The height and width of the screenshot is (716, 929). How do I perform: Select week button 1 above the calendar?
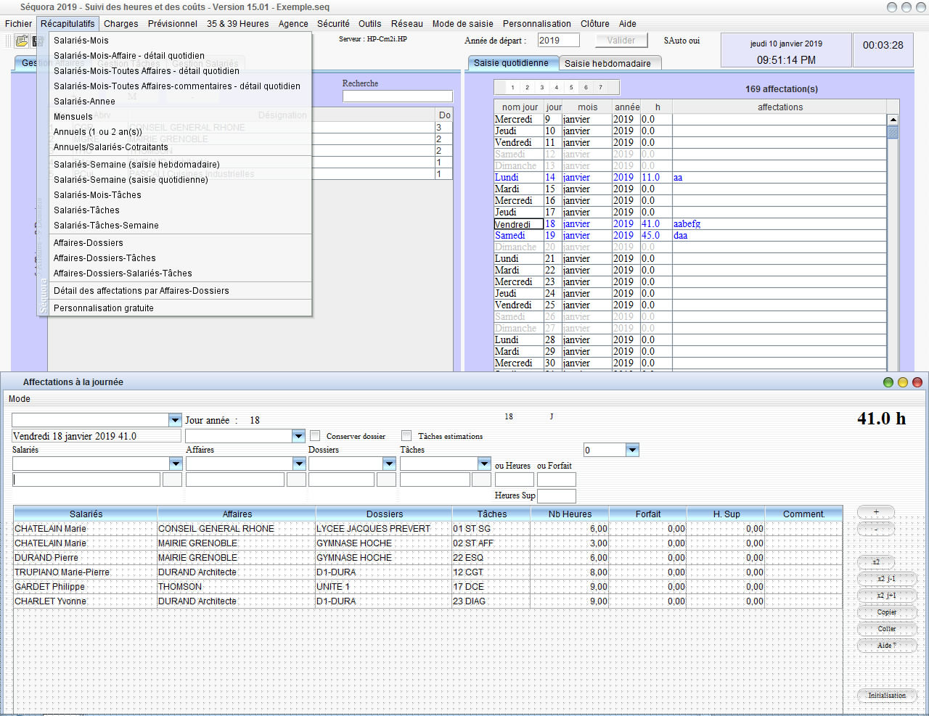512,88
